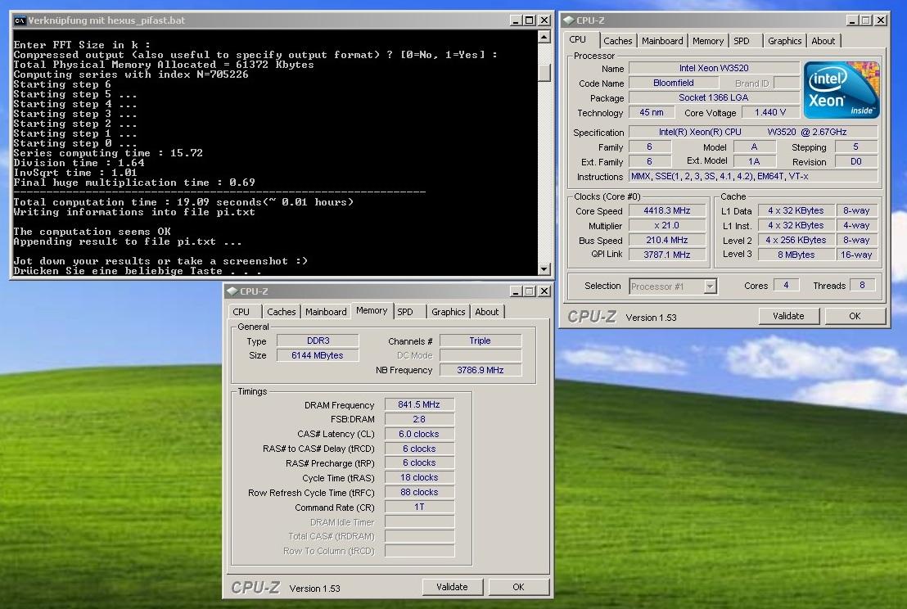Click Validate in the processor CPU-Z window

point(788,316)
